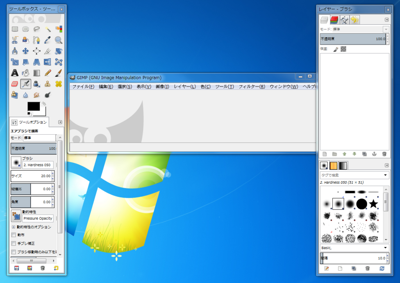Switch to the Paths tab in dock

click(x=345, y=20)
